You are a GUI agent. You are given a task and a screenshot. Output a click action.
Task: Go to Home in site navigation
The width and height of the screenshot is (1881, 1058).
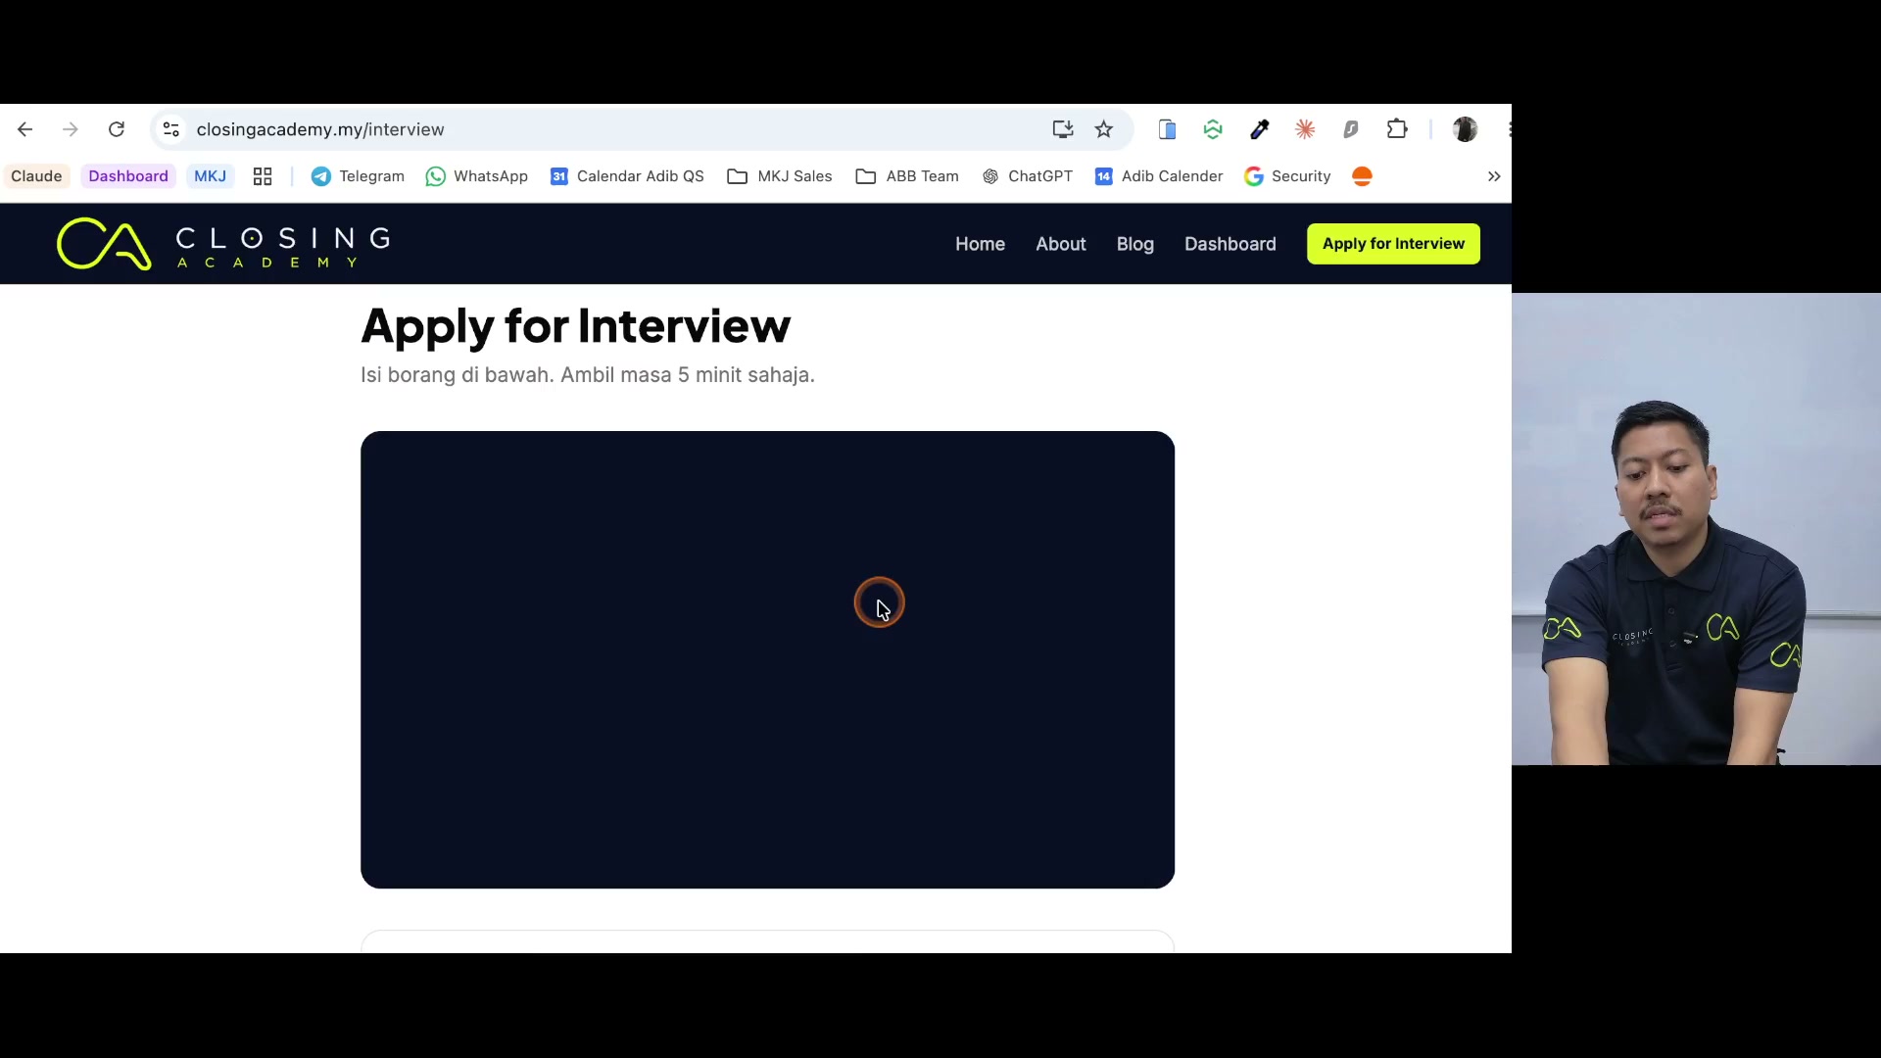click(x=980, y=244)
